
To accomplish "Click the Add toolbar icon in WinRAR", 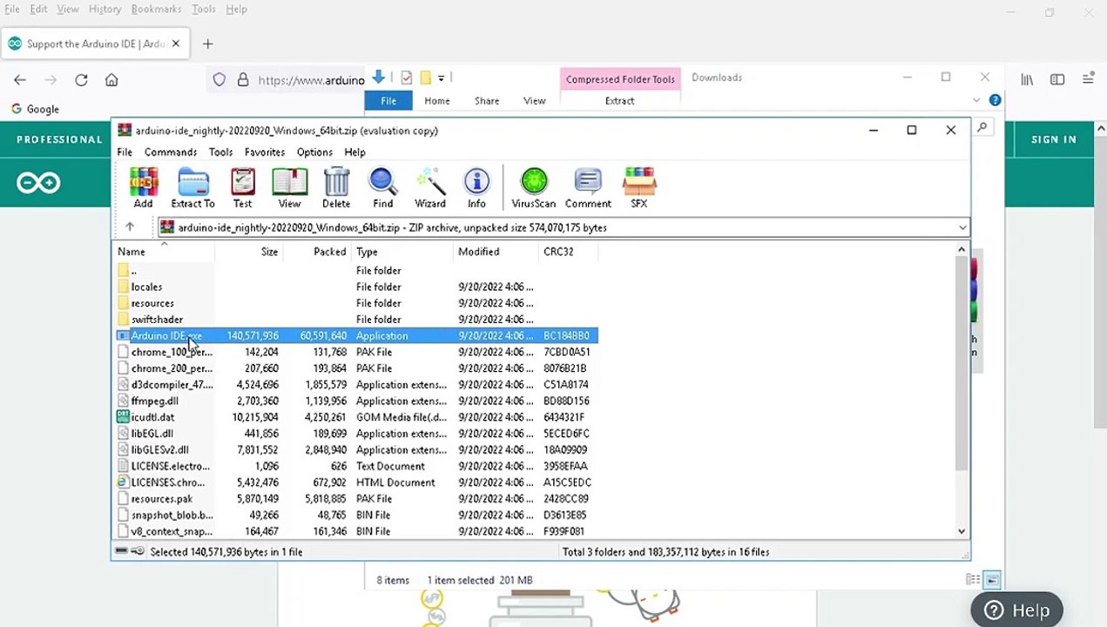I will [x=143, y=187].
